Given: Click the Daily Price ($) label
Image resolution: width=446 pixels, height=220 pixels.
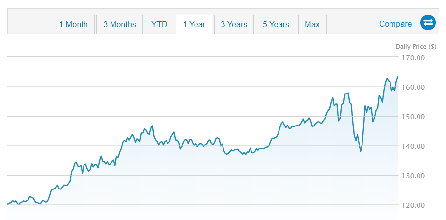Looking at the screenshot, I should pyautogui.click(x=416, y=47).
